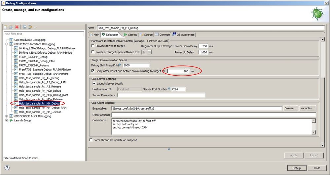Click the Duplicate launch configuration icon
Viewport: 330px width, 175px height.
point(11,27)
